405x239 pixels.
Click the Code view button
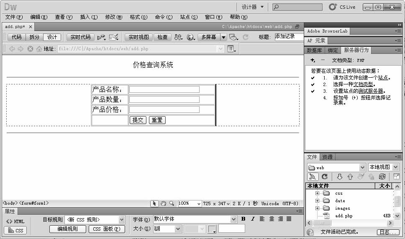coord(17,37)
